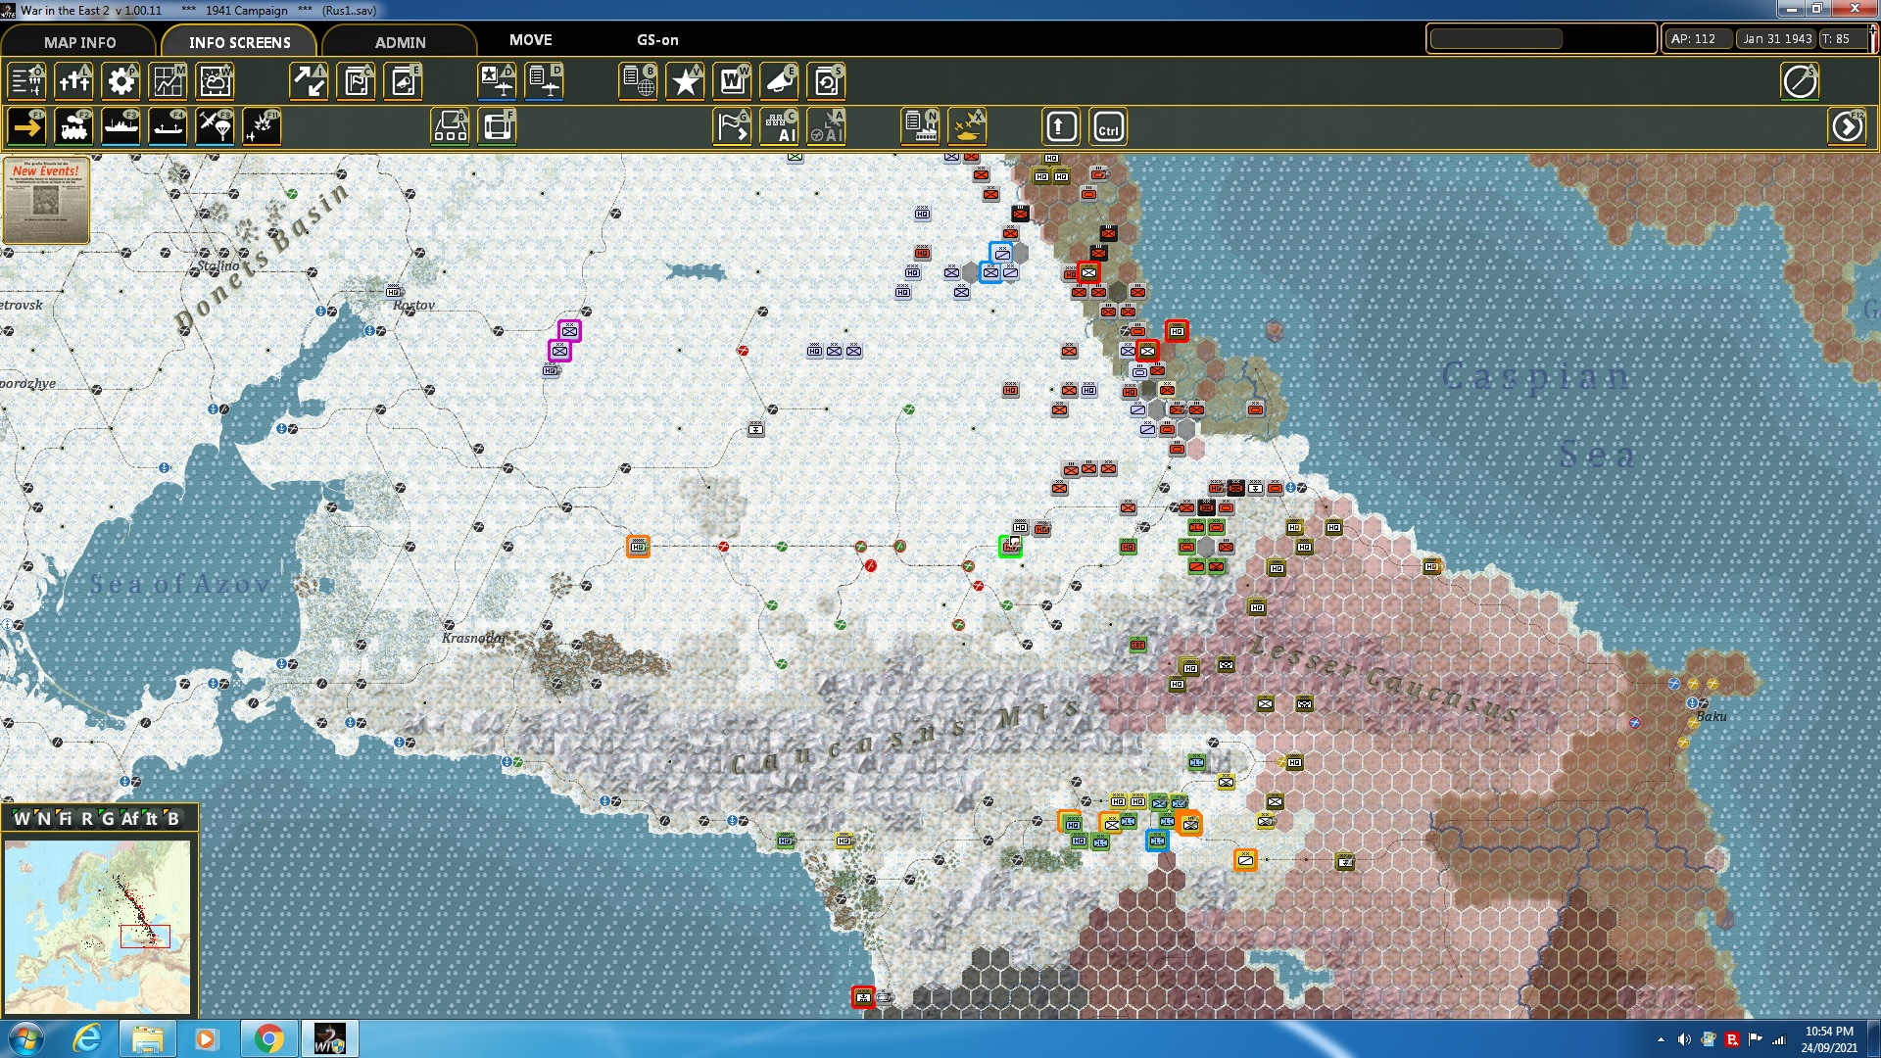Screen dimensions: 1881x1058
Task: Open the flag document report icon
Action: 357,81
